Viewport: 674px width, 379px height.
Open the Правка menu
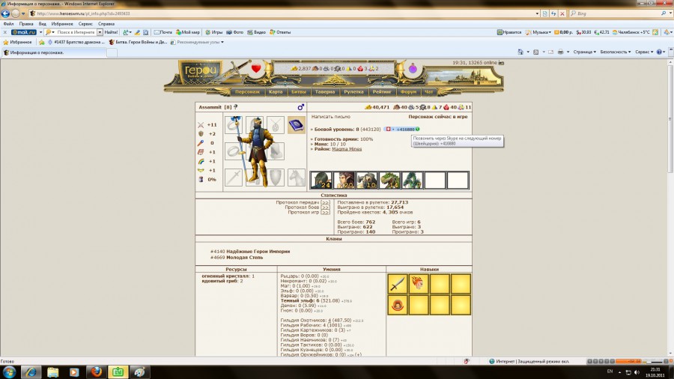tap(26, 24)
